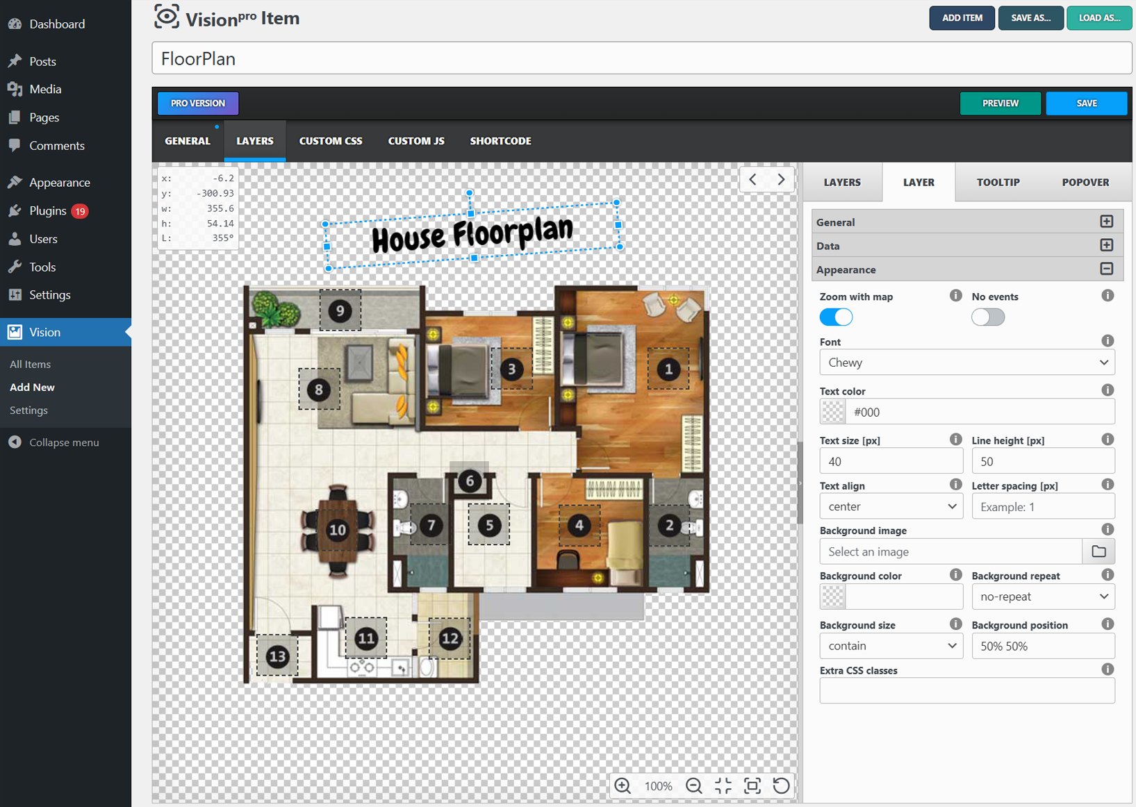Show info for Zoom with map
1136x807 pixels.
(956, 296)
